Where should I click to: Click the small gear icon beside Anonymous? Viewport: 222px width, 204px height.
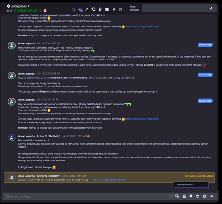[28, 6]
